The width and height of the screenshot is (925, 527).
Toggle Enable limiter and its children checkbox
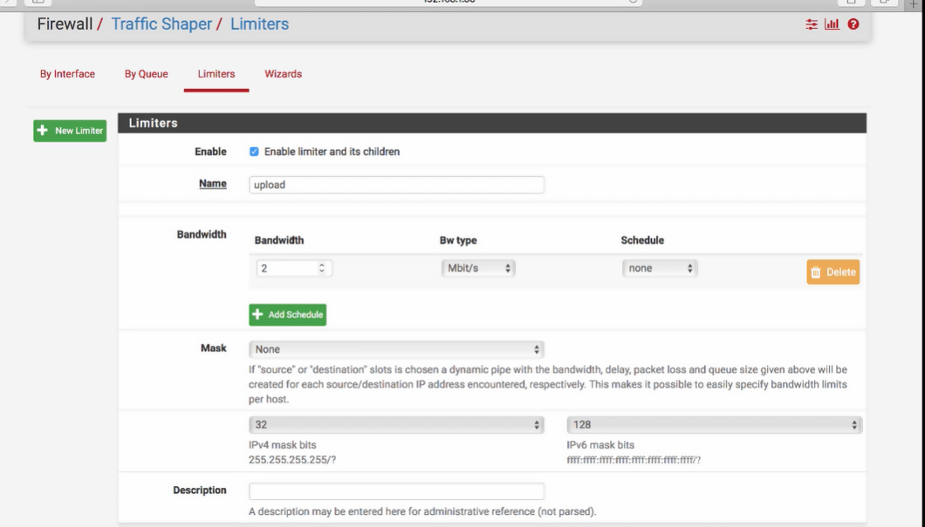coord(254,152)
